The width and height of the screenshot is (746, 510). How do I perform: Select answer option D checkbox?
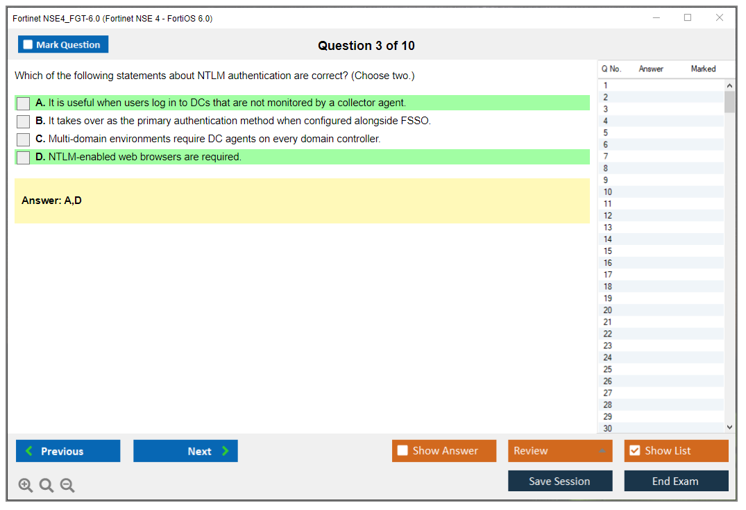[x=24, y=158]
